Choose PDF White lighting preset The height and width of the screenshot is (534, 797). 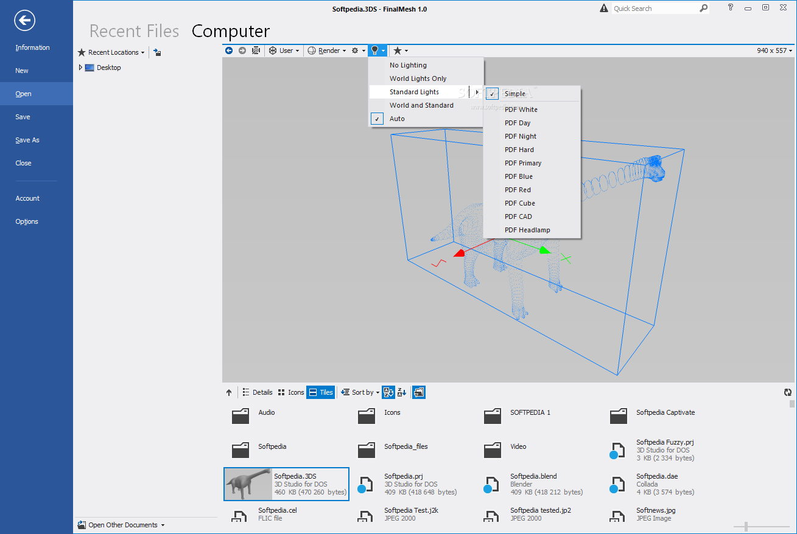[532, 109]
